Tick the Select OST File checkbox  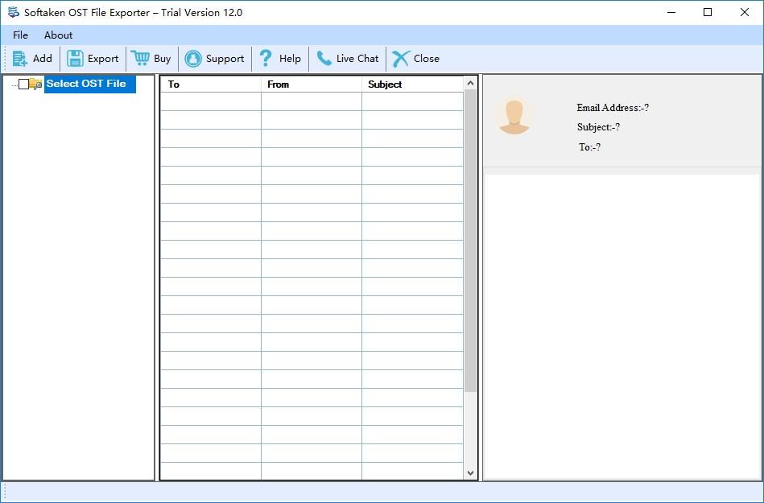[x=23, y=85]
